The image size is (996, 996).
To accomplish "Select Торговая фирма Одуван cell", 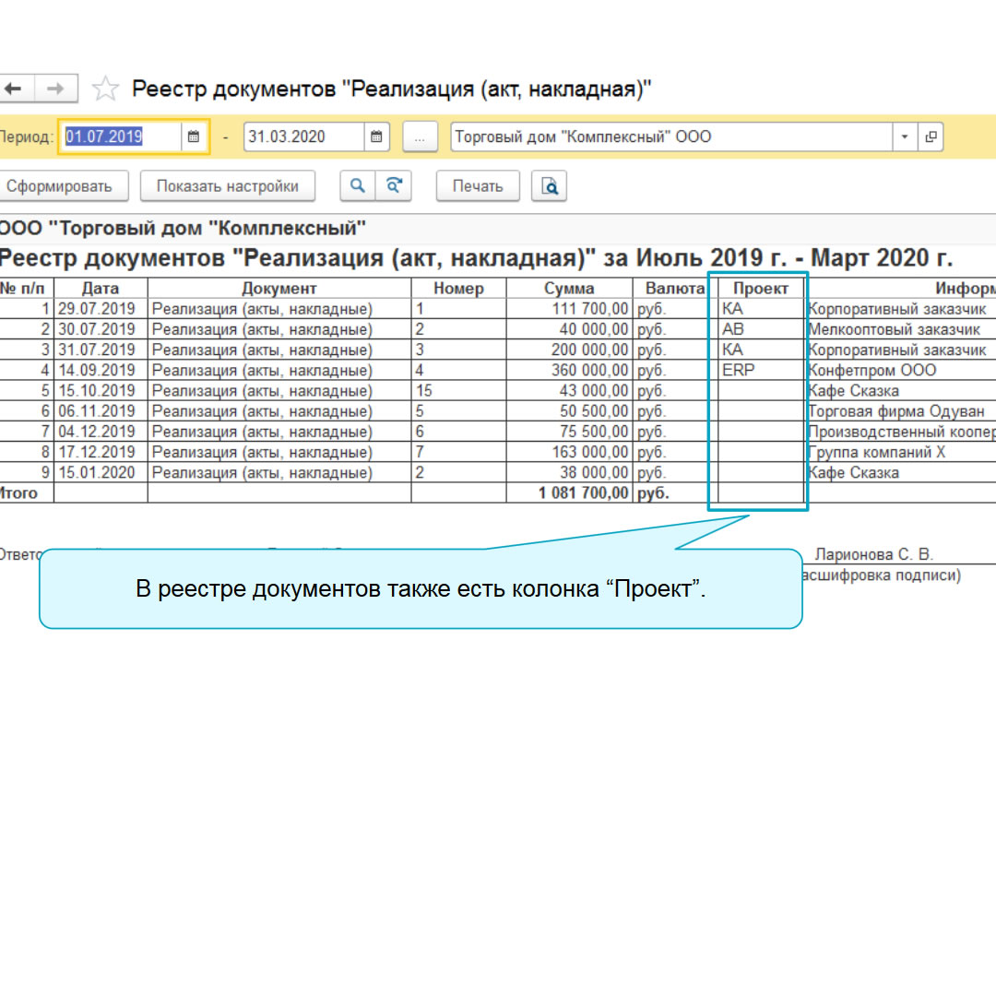I will 900,411.
